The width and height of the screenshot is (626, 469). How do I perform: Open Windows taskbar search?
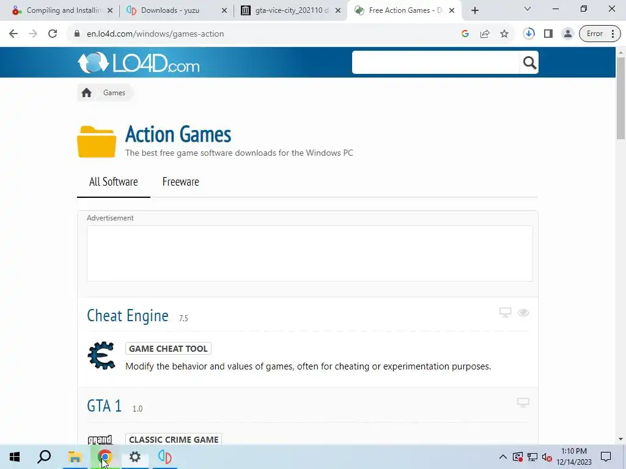(x=44, y=457)
